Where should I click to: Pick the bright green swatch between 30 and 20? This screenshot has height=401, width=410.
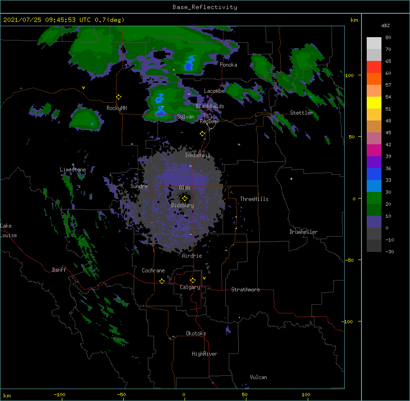pyautogui.click(x=374, y=198)
